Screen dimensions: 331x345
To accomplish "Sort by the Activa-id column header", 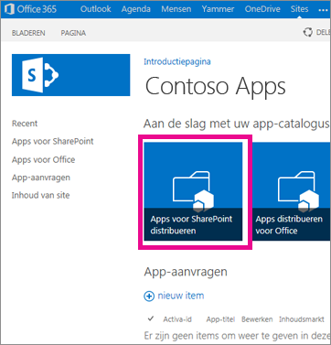I will 177,319.
